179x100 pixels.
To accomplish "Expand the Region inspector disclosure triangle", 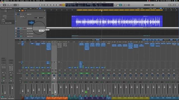I will [x=1, y=8].
